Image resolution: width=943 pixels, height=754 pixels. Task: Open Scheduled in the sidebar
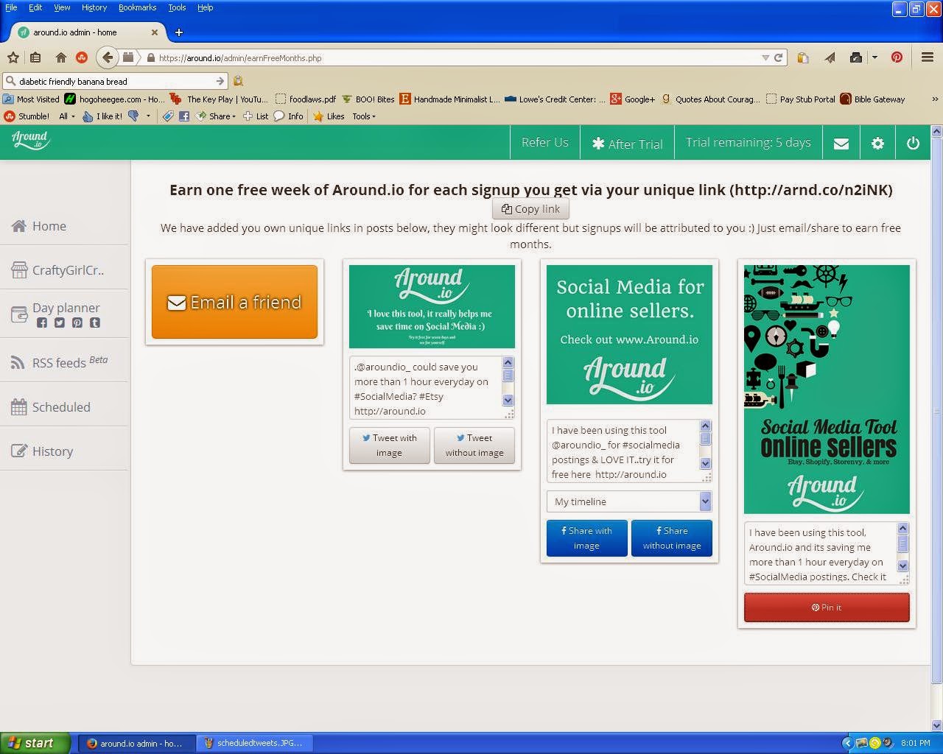[x=50, y=407]
